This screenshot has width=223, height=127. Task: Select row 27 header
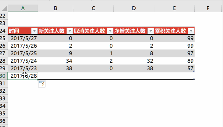pos(4,53)
